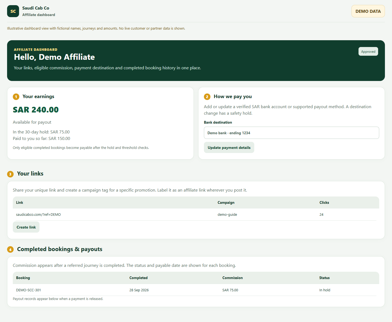Click the Completed bookings & payouts heading
392x322 pixels.
tap(60, 249)
